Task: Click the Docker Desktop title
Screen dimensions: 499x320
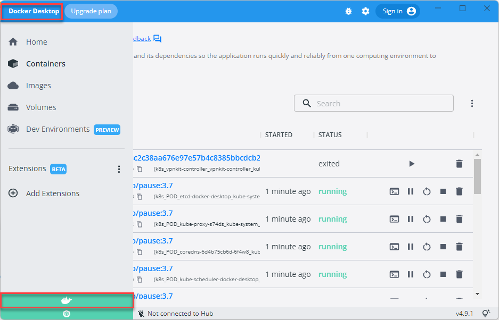Action: tap(34, 11)
